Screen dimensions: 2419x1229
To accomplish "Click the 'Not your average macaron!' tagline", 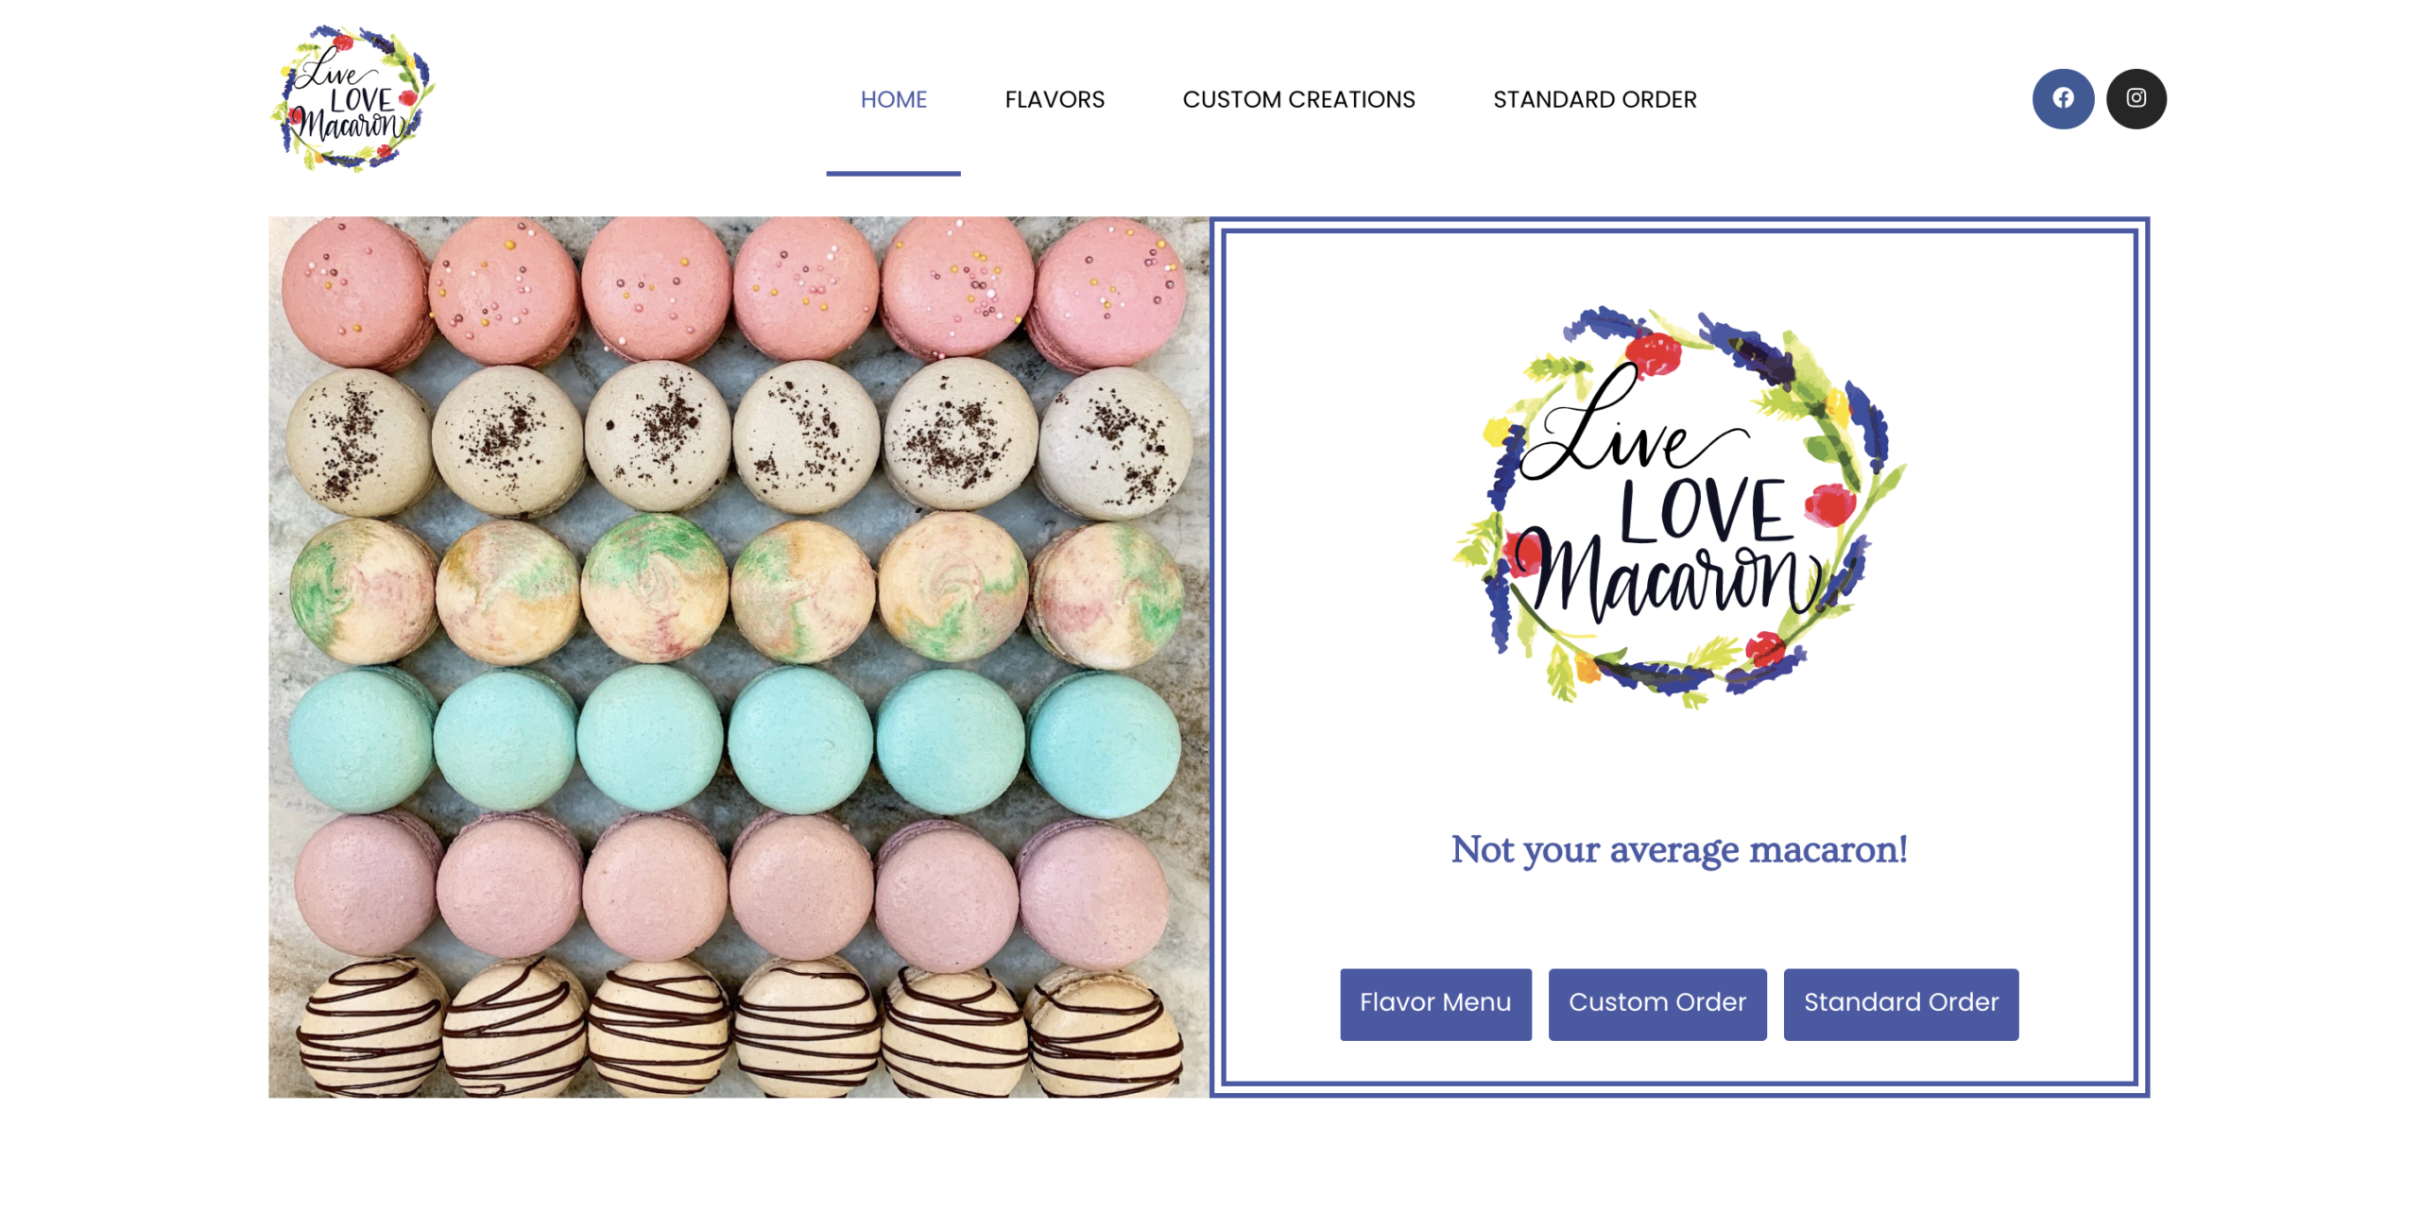I will [x=1678, y=849].
